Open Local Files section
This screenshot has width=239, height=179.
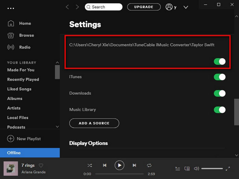[18, 118]
